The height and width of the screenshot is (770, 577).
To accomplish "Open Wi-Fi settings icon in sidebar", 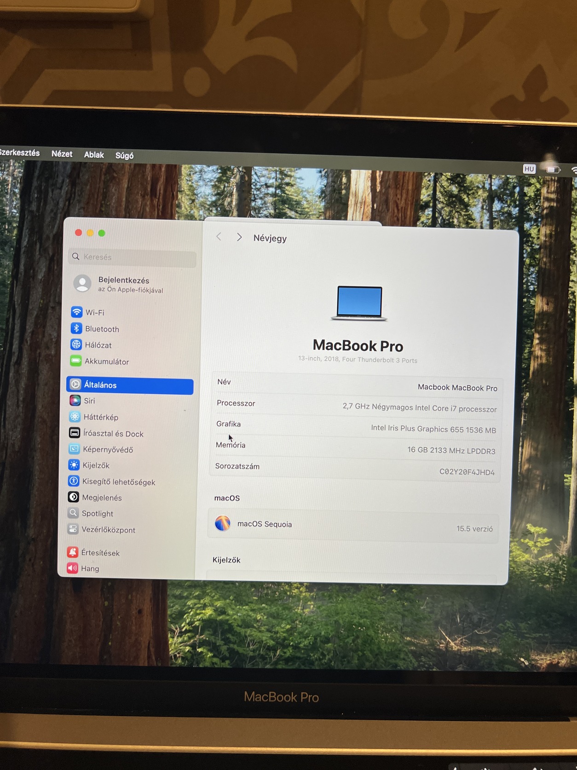I will tap(77, 312).
